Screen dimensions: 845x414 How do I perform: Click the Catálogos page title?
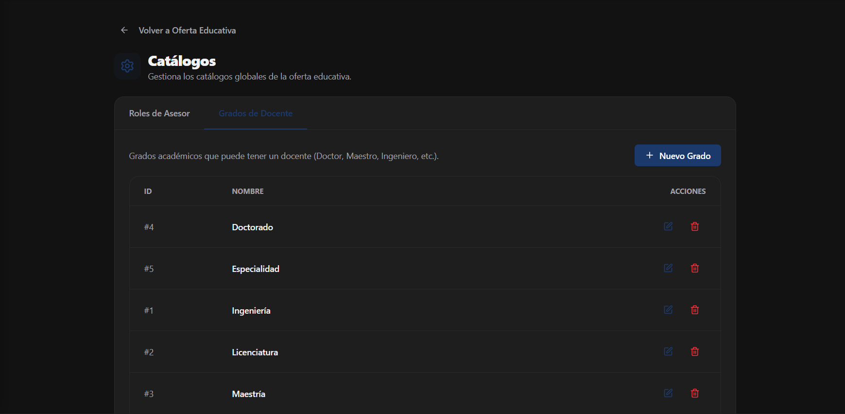182,61
